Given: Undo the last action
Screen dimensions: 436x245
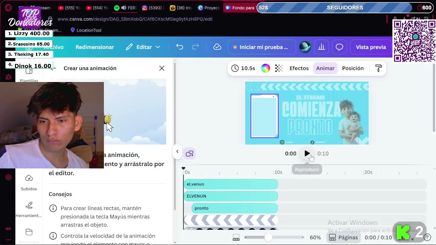Looking at the screenshot, I should tap(180, 47).
